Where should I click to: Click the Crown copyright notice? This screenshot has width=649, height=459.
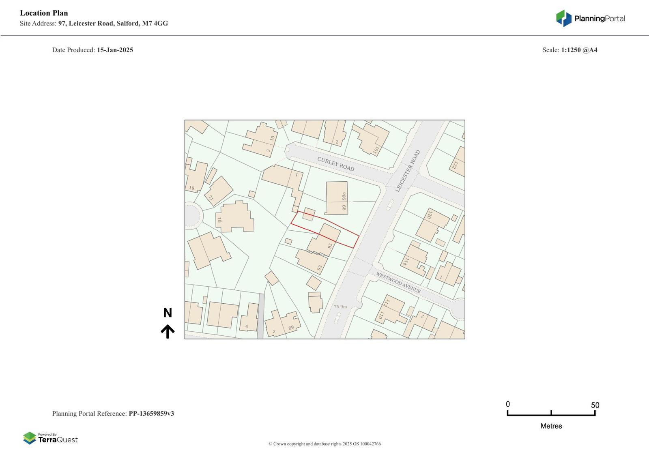(x=324, y=444)
